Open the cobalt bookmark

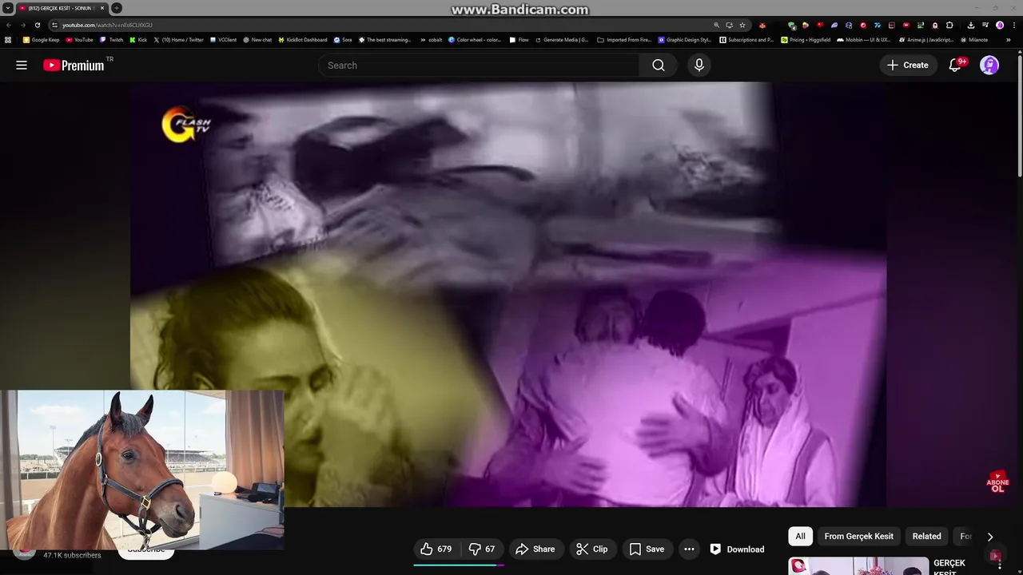(432, 39)
